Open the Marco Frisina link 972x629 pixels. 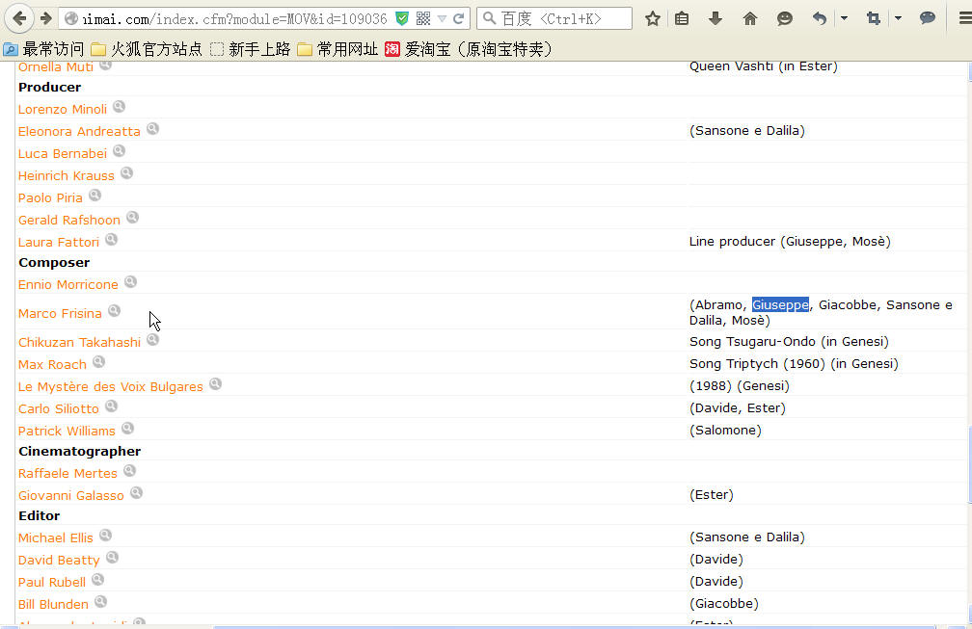[x=60, y=314]
